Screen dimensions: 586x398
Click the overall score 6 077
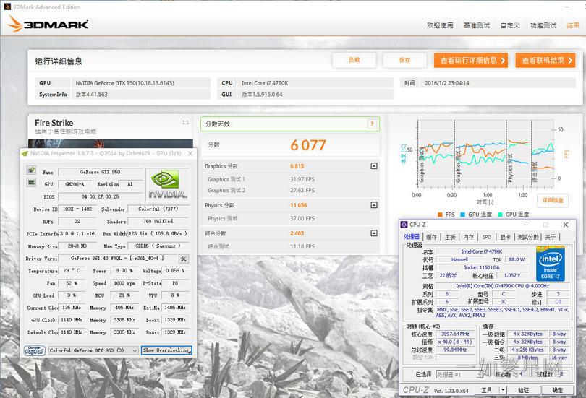[308, 145]
